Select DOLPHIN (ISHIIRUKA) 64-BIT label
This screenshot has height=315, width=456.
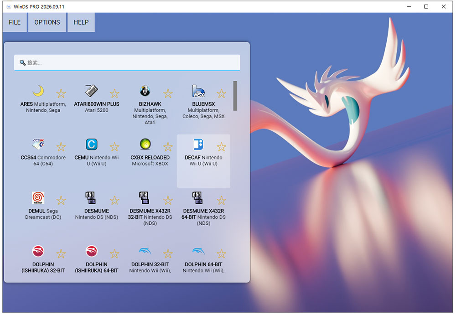tap(97, 268)
